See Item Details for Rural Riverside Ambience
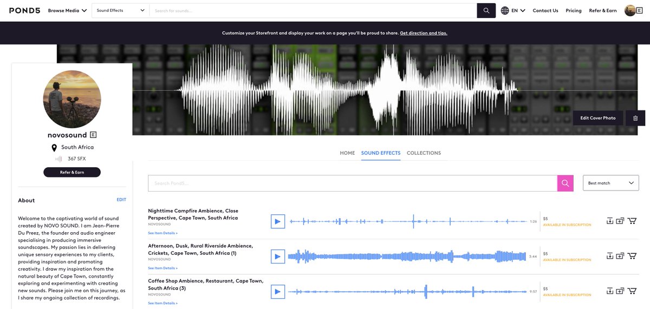650x309 pixels. [x=162, y=268]
